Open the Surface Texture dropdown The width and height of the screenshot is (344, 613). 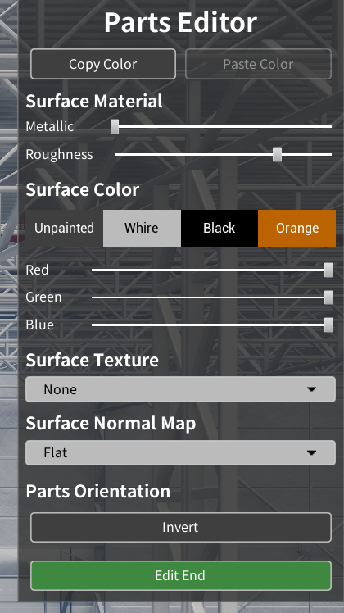pyautogui.click(x=180, y=389)
